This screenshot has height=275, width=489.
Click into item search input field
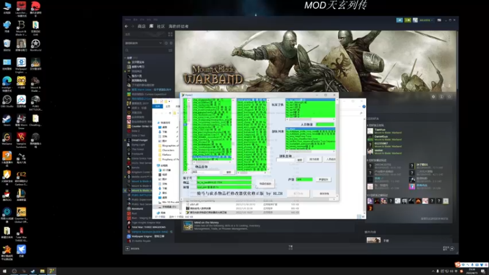(206, 172)
